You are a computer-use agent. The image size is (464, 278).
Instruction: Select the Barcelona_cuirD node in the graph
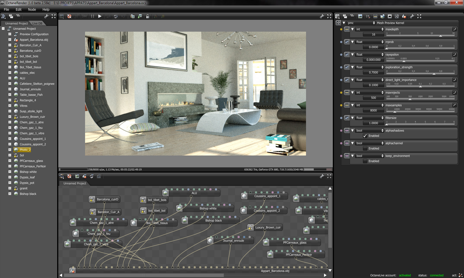pyautogui.click(x=104, y=199)
